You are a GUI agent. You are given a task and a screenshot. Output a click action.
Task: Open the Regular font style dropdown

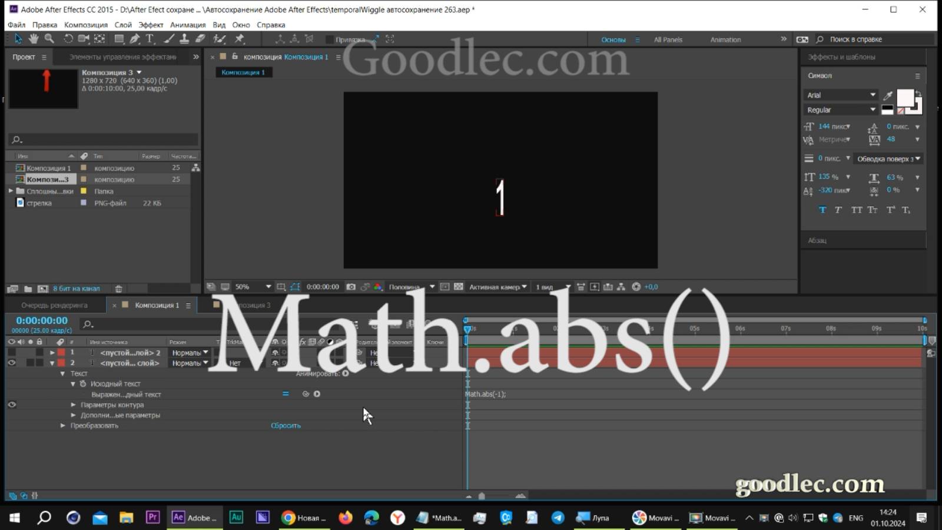(841, 110)
